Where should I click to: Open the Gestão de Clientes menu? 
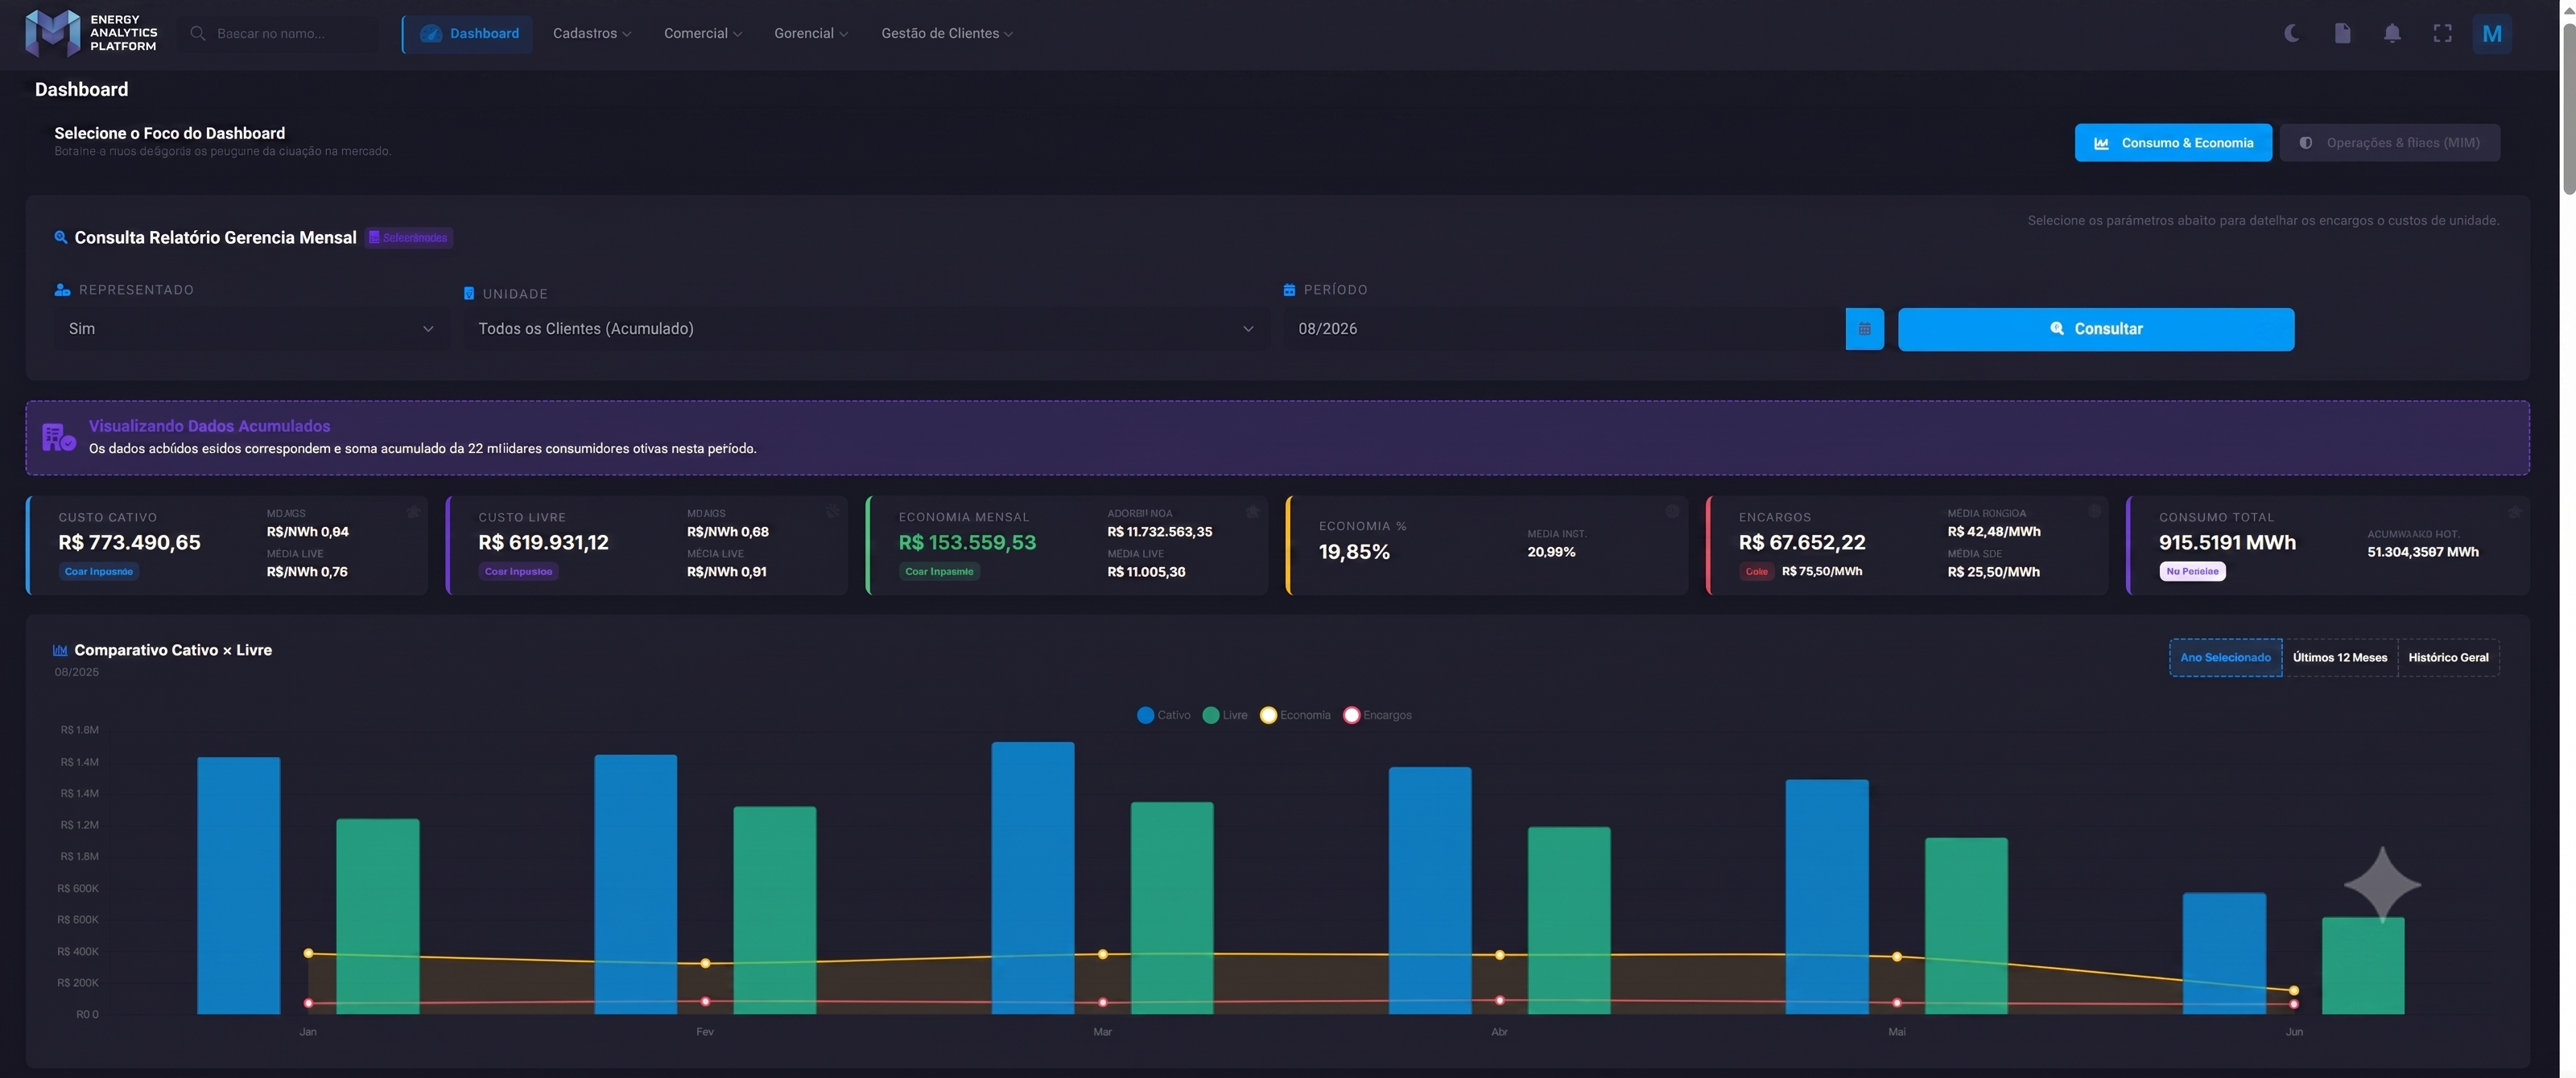coord(946,33)
